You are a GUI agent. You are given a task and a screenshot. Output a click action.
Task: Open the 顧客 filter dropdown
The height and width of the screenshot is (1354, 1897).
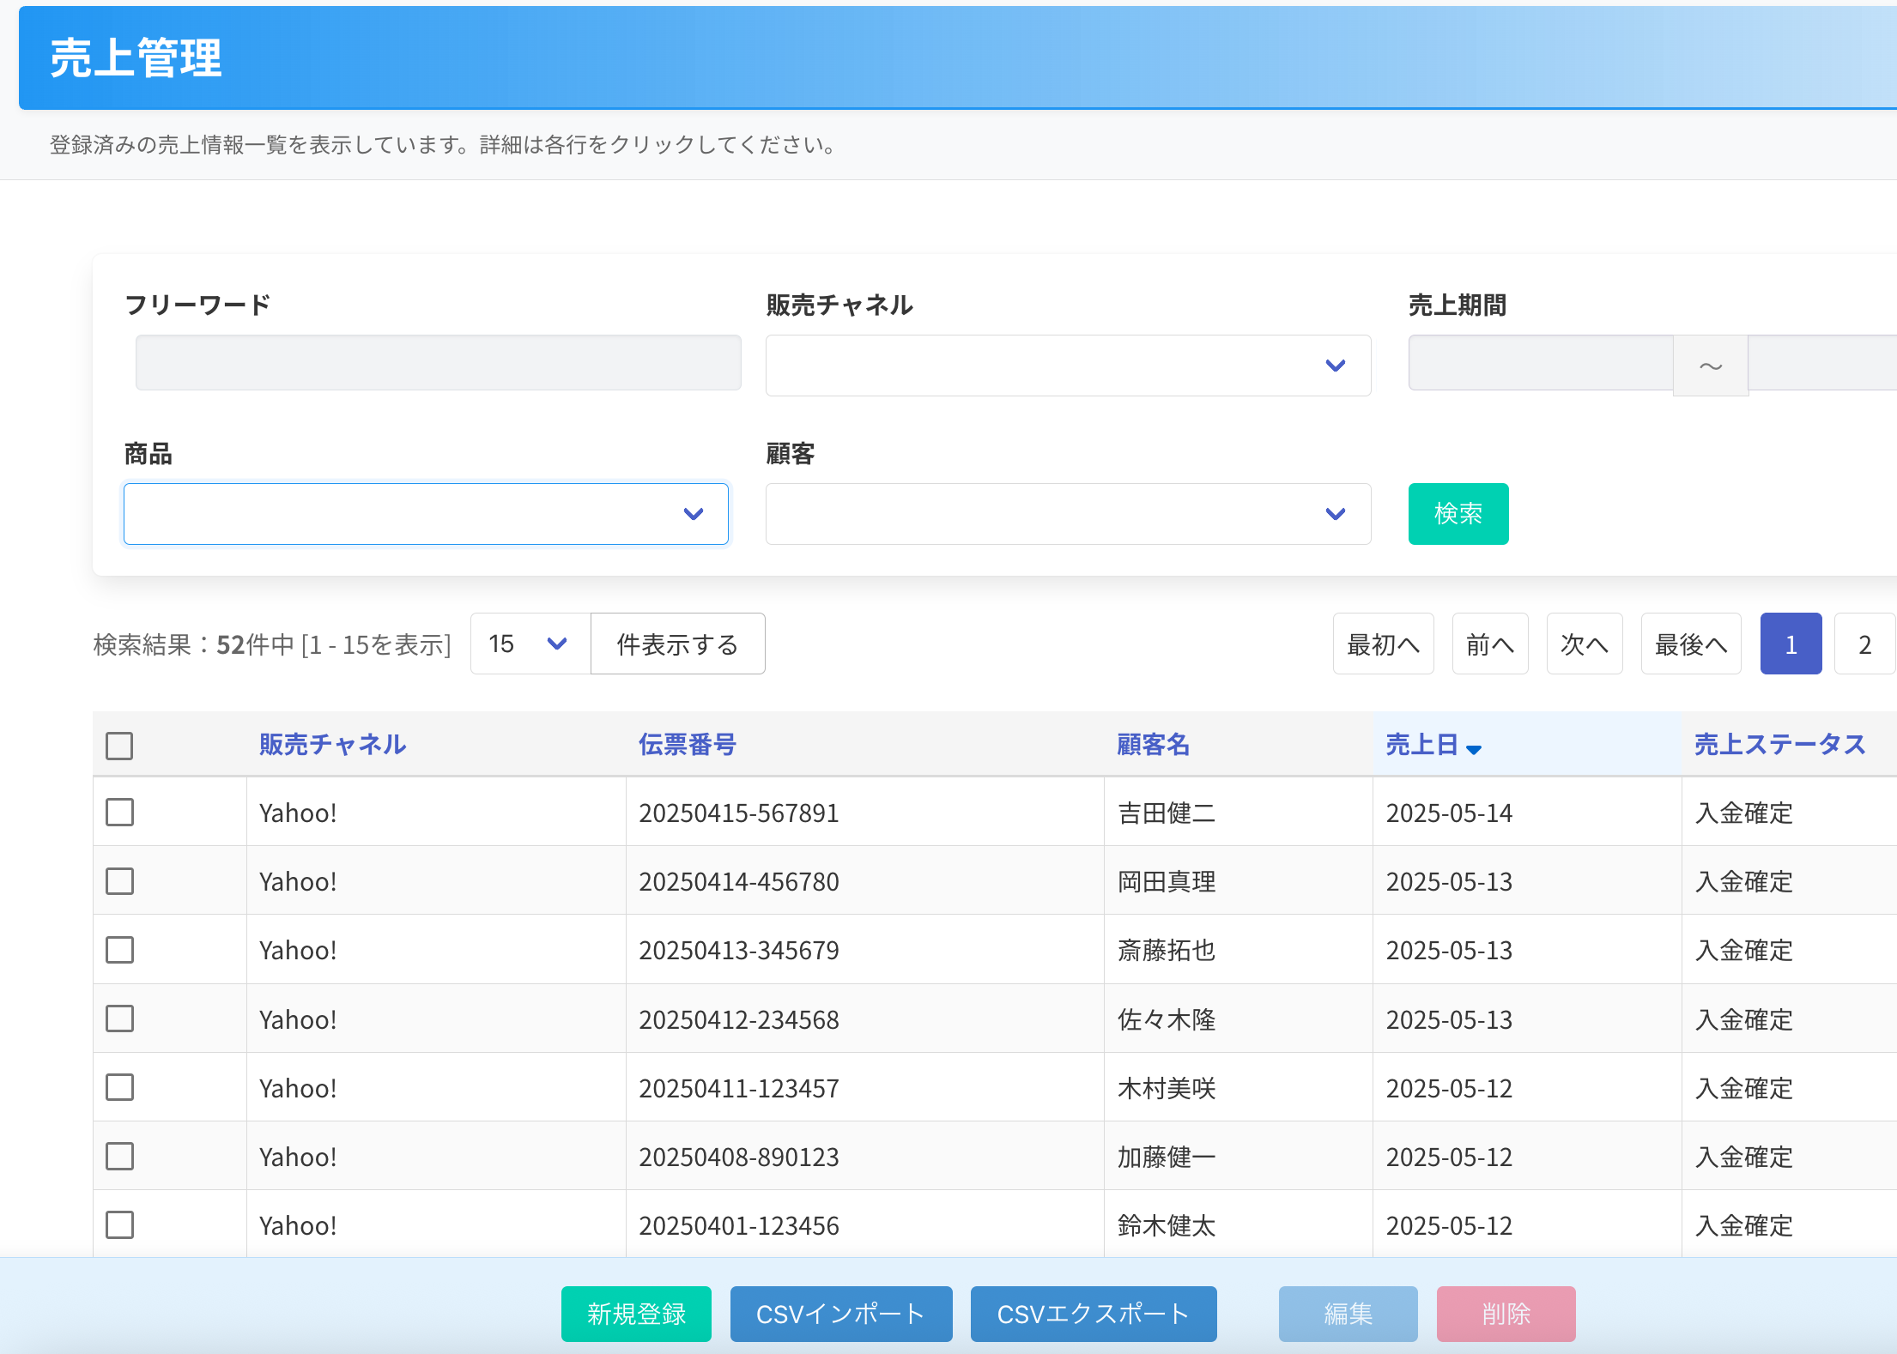tap(1067, 514)
